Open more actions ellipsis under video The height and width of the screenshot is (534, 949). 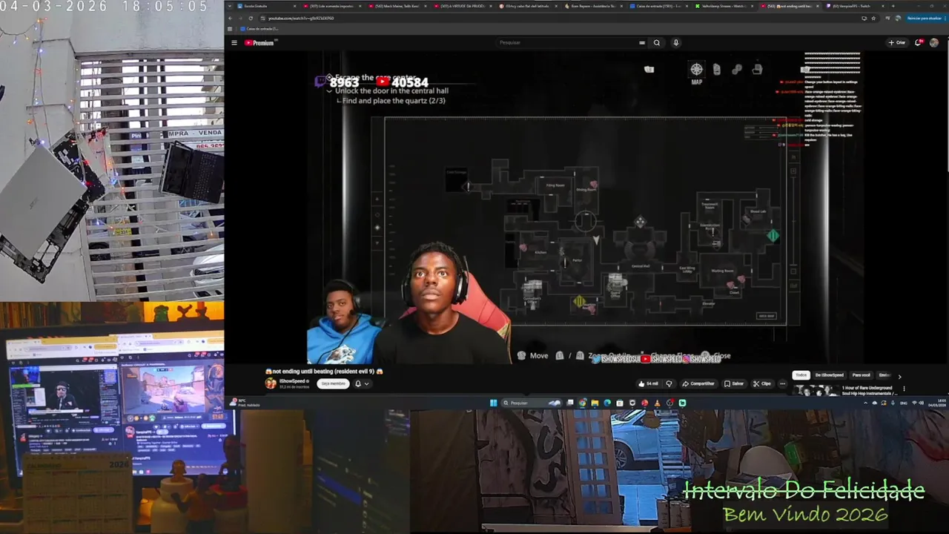[782, 383]
